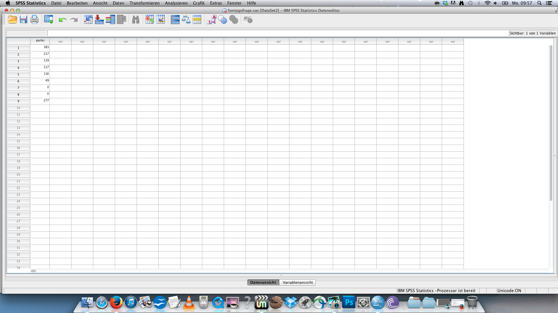
Task: Switch to the Variablenansicht tab
Action: coord(298,282)
